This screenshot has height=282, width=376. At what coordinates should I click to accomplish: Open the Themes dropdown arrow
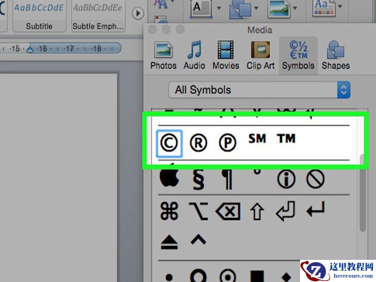(340, 7)
